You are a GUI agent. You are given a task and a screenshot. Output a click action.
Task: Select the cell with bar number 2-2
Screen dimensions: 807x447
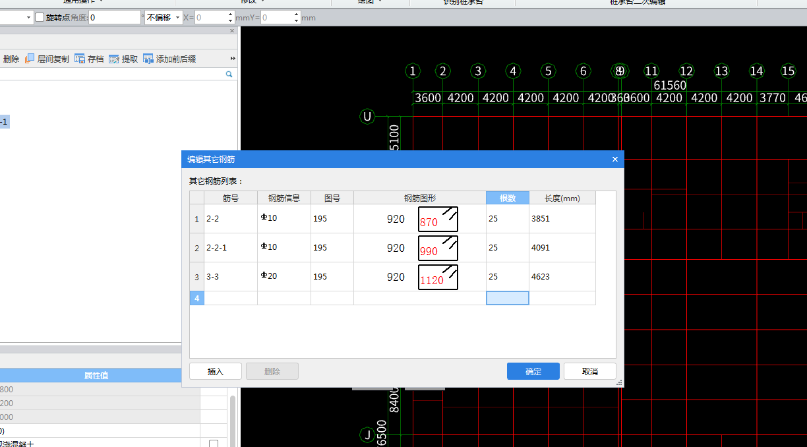point(231,219)
